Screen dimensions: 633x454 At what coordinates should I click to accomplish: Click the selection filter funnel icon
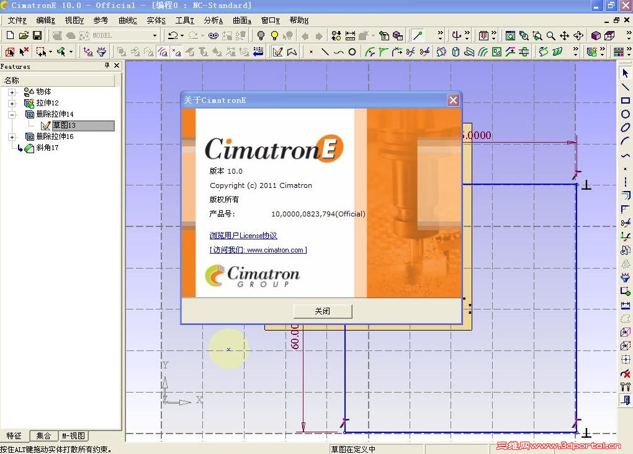[x=102, y=51]
